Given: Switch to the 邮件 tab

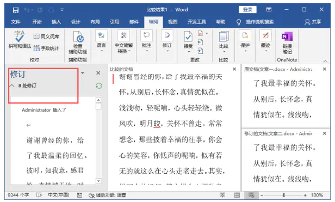Looking at the screenshot, I should tap(134, 22).
